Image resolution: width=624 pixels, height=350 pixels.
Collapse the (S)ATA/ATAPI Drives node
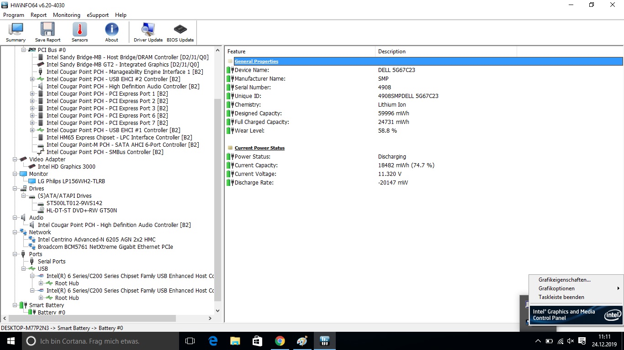pos(24,196)
